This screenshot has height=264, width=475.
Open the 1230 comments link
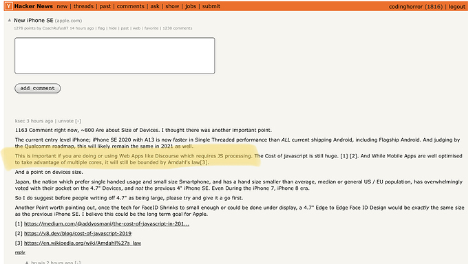177,28
